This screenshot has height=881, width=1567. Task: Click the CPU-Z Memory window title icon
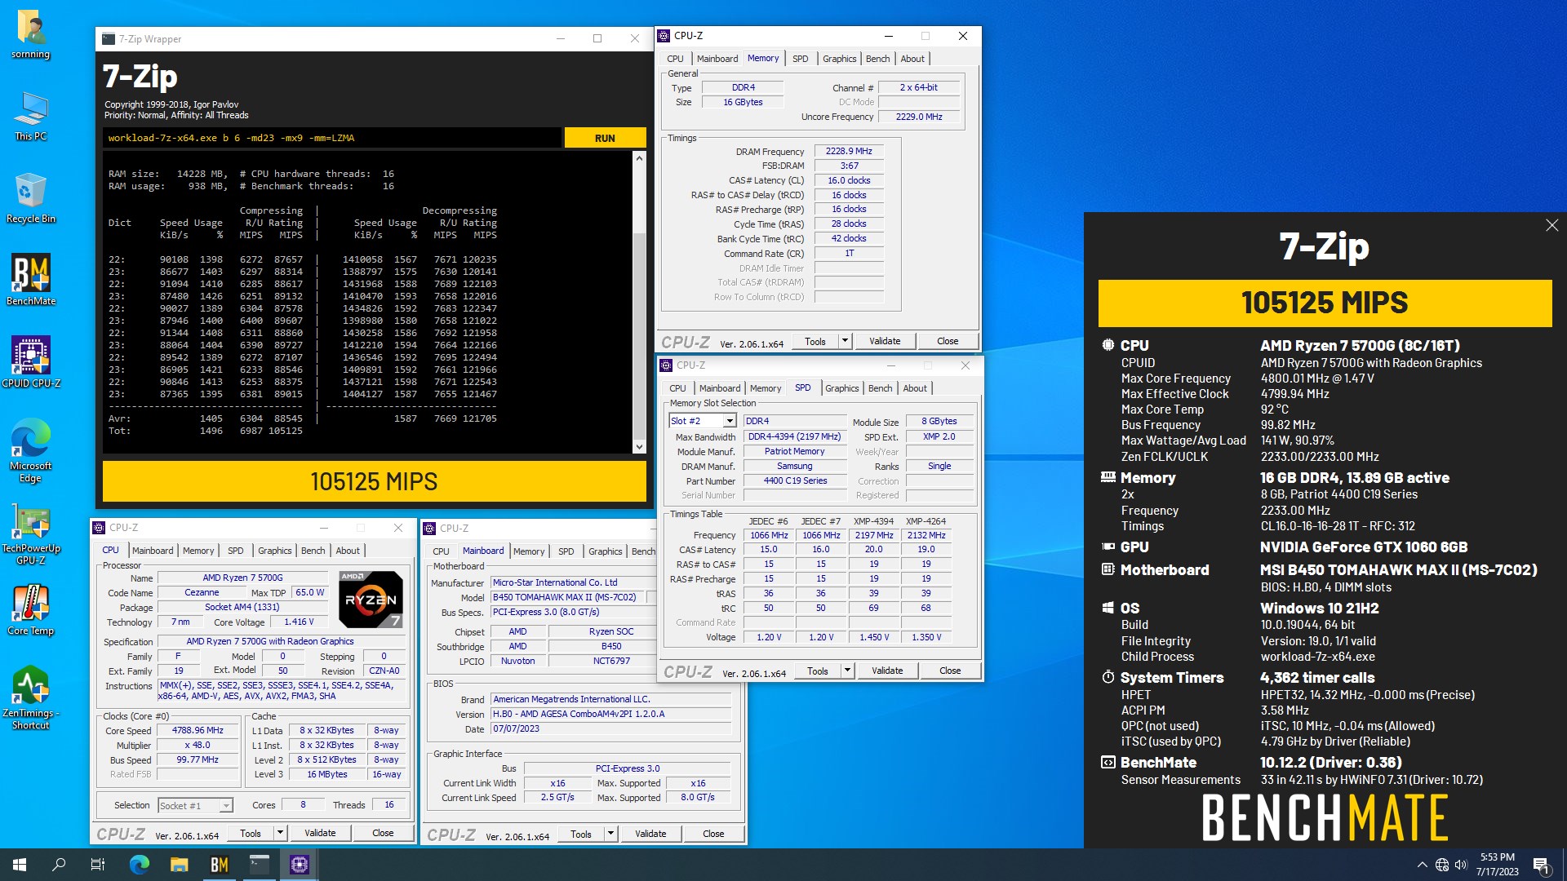(664, 36)
